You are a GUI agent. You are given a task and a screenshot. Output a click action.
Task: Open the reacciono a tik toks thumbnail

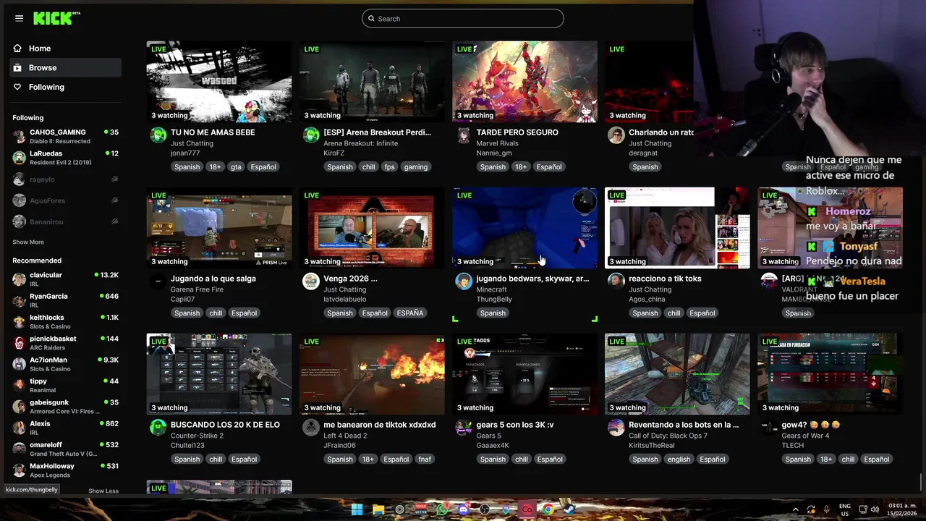[677, 228]
